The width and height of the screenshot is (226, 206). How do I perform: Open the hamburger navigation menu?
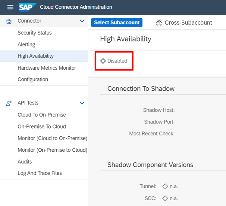point(10,7)
